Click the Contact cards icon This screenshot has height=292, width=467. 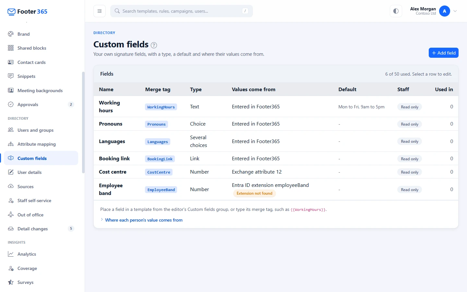[x=11, y=62]
